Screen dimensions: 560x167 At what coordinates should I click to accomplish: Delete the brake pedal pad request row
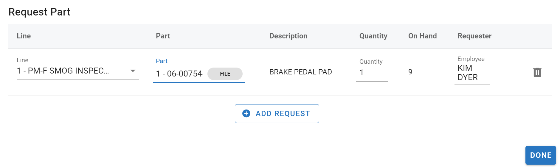(x=537, y=72)
